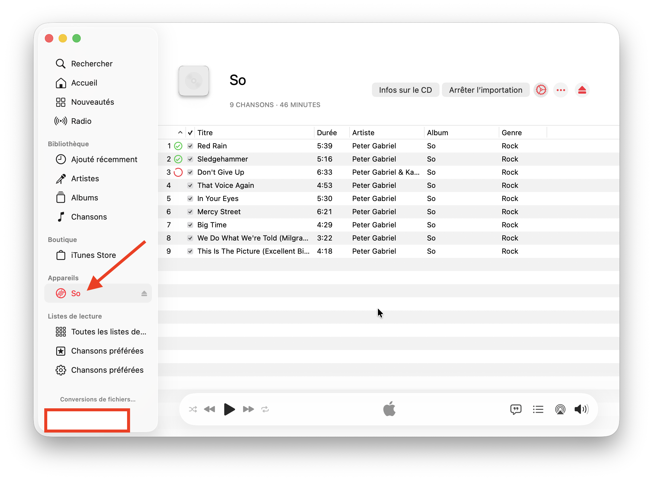Image resolution: width=653 pixels, height=481 pixels.
Task: Eject the CD using the header eject icon
Action: point(582,90)
